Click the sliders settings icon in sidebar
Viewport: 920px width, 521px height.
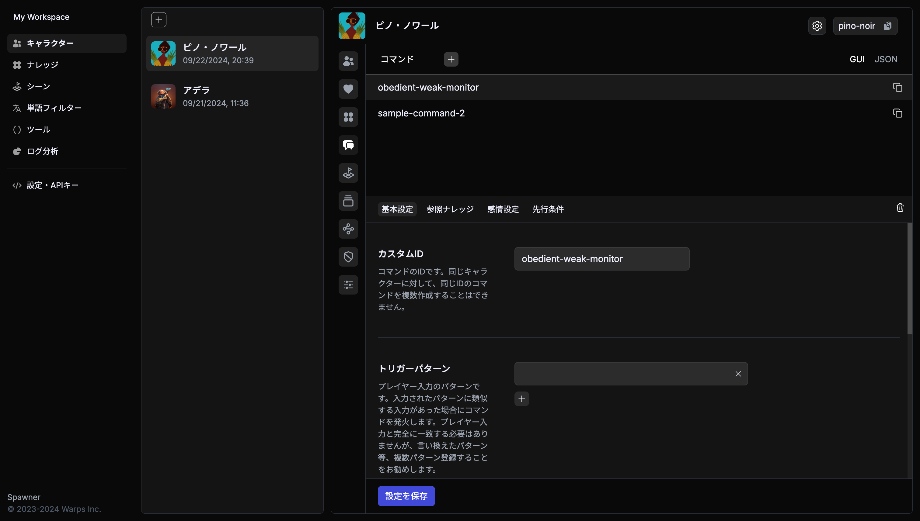[x=348, y=285]
